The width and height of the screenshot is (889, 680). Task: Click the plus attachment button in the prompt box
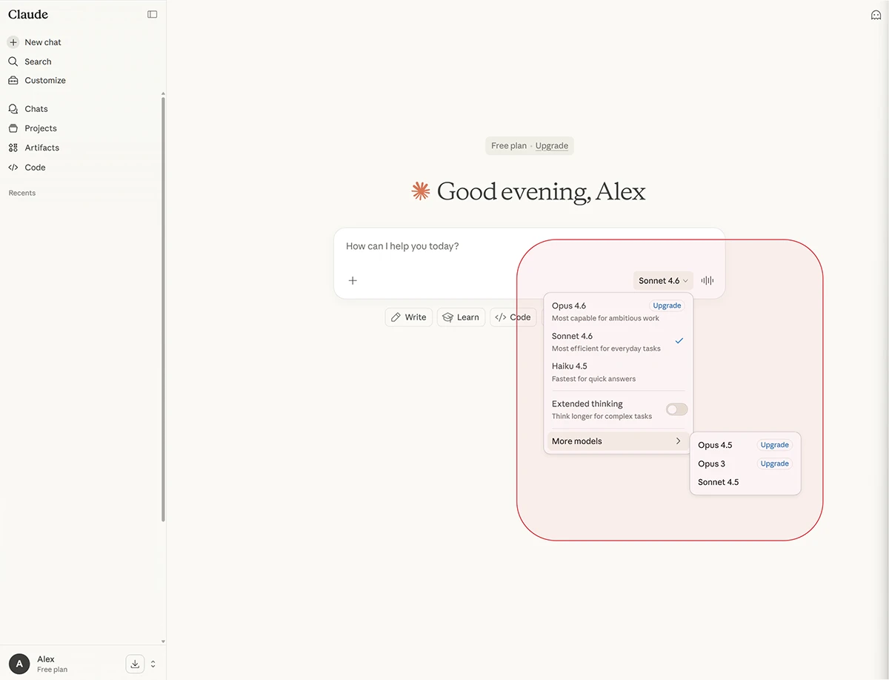353,280
